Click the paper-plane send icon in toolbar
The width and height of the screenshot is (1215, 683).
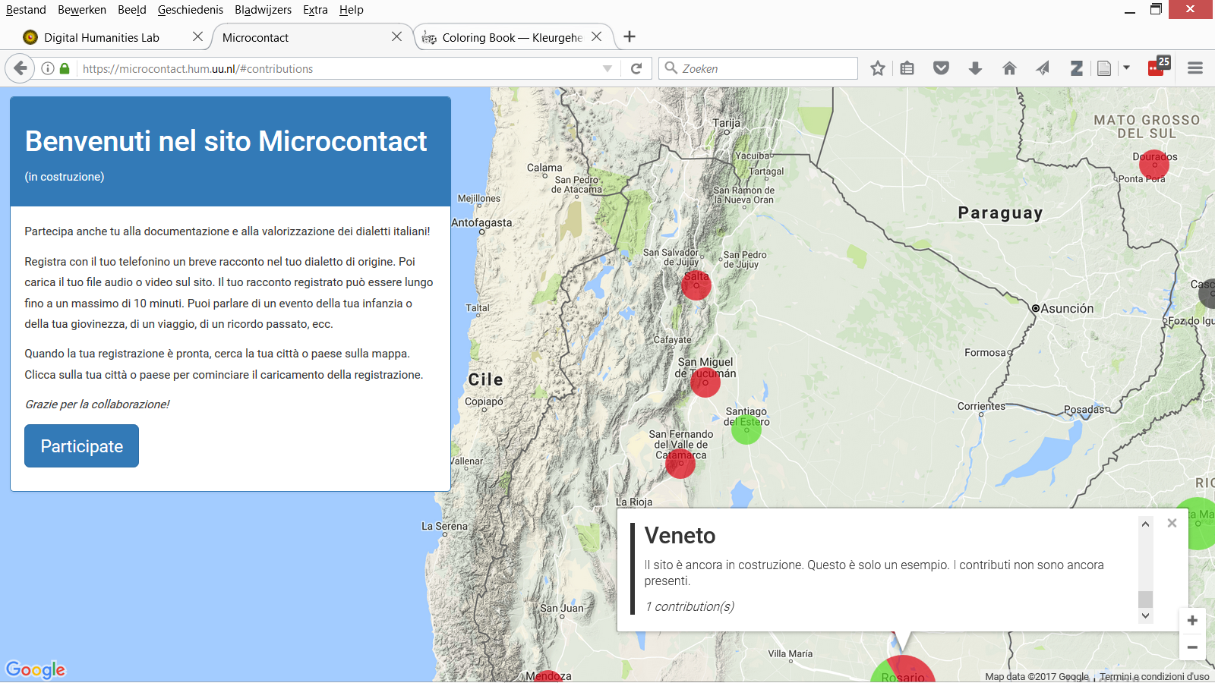pos(1043,68)
